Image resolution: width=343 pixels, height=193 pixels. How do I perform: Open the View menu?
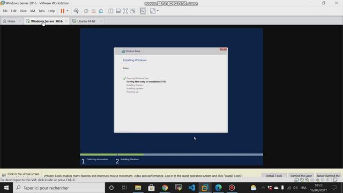[x=23, y=11]
